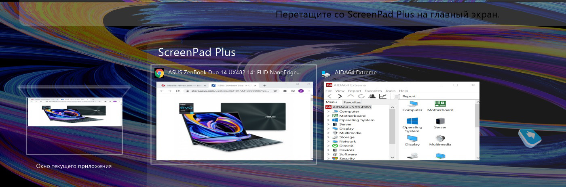Expand the DirectX node in AIDA64 tree
566x187 pixels.
(x=329, y=146)
